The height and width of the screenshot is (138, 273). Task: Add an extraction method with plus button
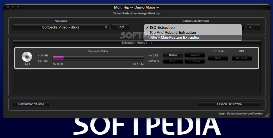250,27
